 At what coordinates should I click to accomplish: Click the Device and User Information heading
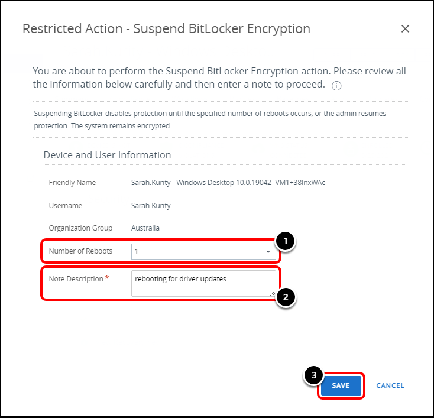(x=107, y=155)
